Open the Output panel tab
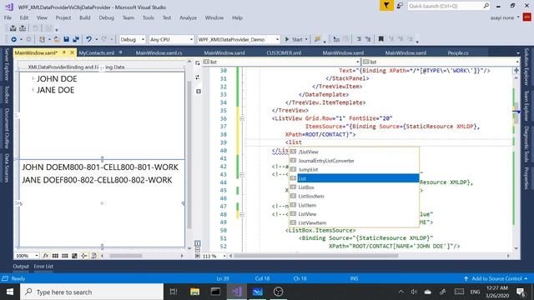Viewport: 534px width, 300px height. tap(21, 267)
